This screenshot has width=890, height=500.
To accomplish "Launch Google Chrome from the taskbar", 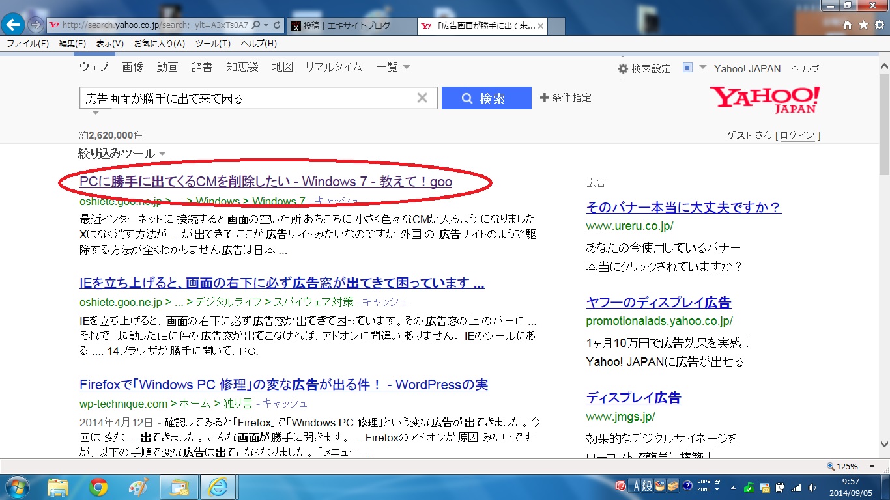I will click(x=98, y=486).
